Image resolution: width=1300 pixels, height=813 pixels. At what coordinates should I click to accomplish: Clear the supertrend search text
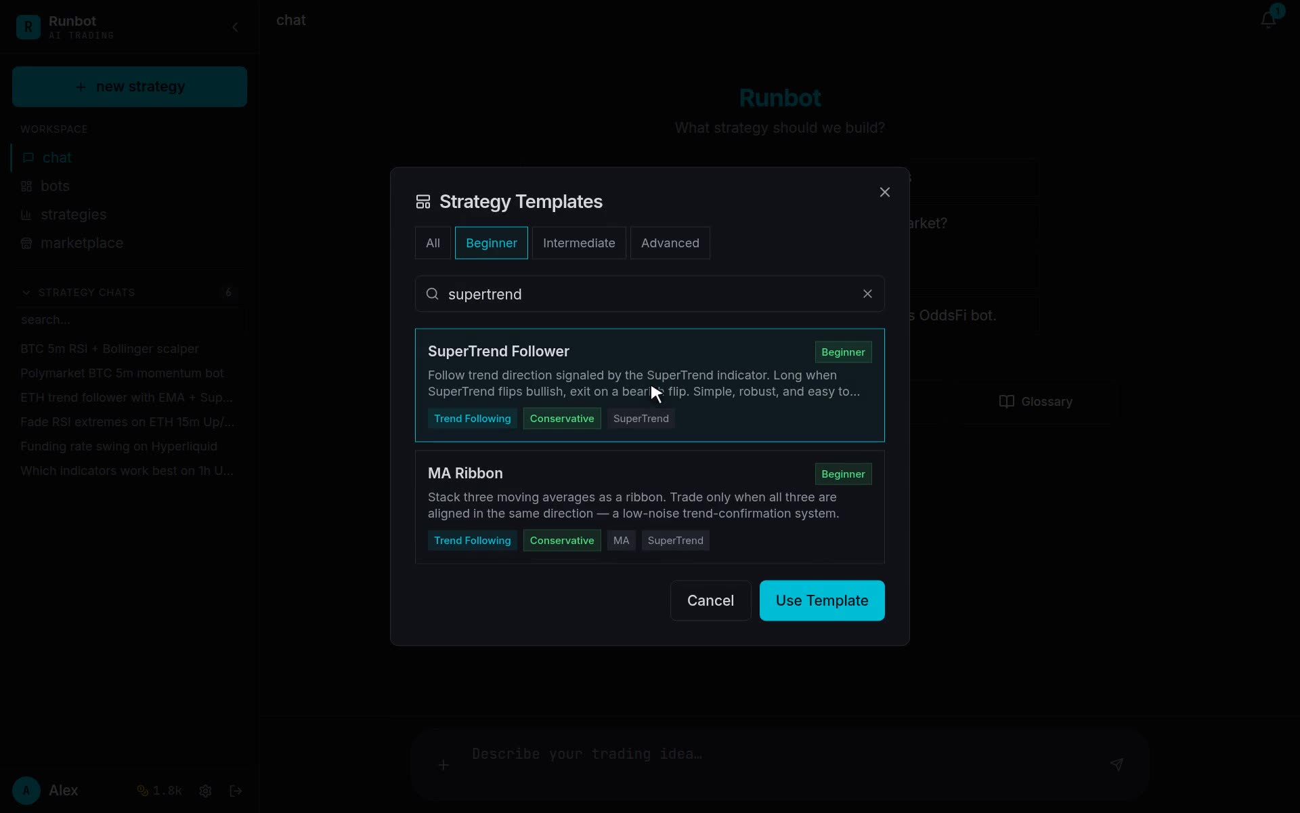(867, 294)
